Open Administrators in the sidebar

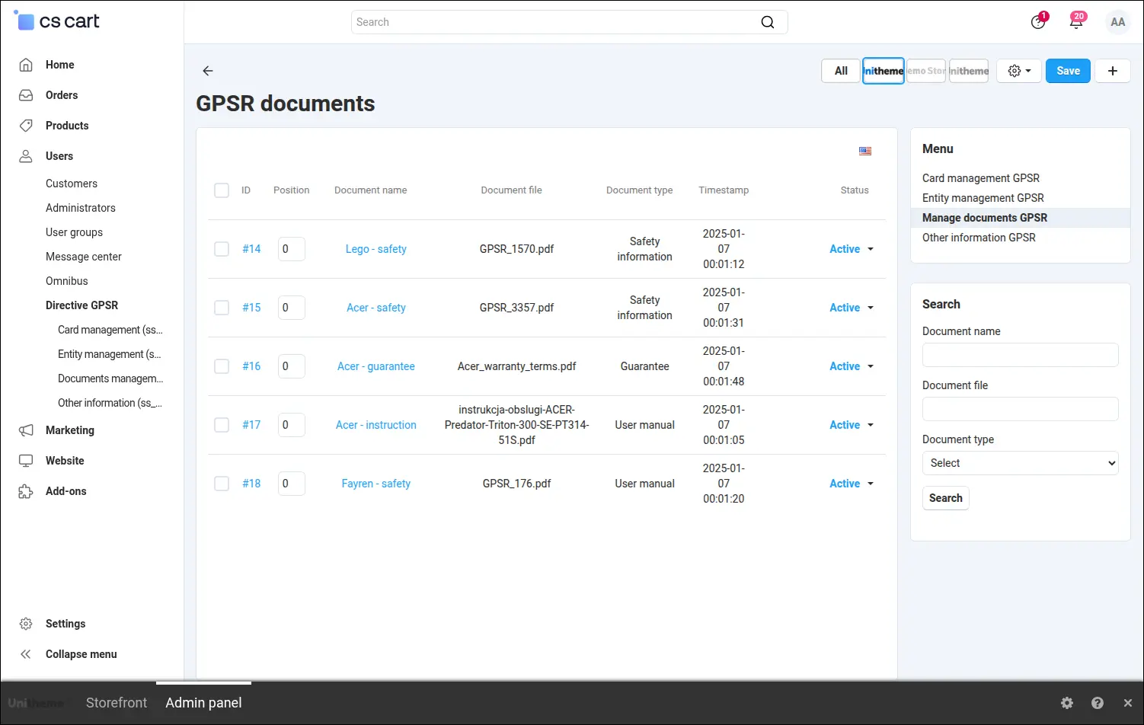click(x=81, y=208)
